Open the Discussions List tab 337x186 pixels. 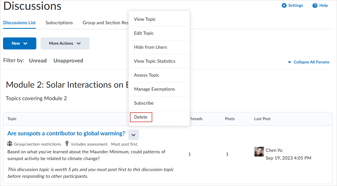click(x=20, y=23)
